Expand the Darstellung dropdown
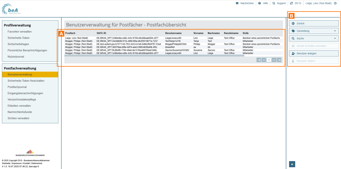The height and width of the screenshot is (169, 341). click(335, 31)
